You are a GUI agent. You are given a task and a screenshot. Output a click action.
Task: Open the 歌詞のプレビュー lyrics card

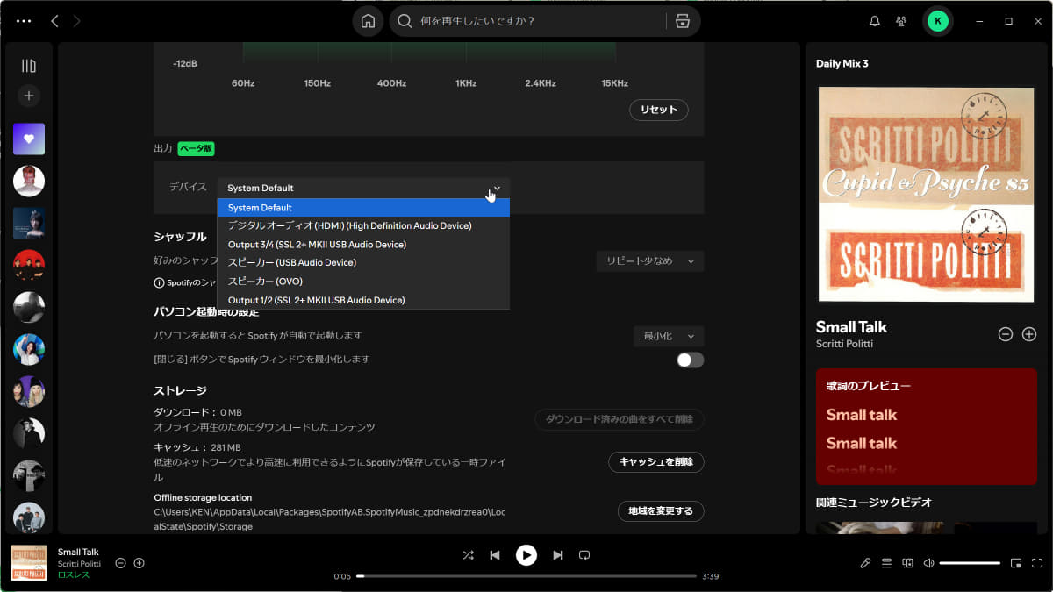927,426
